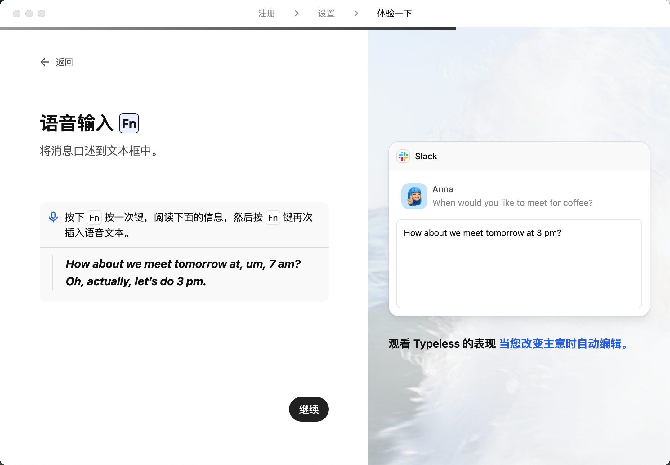The height and width of the screenshot is (465, 670).
Task: Open the blue 当您改变主意时自动编辑 link
Action: coord(563,344)
